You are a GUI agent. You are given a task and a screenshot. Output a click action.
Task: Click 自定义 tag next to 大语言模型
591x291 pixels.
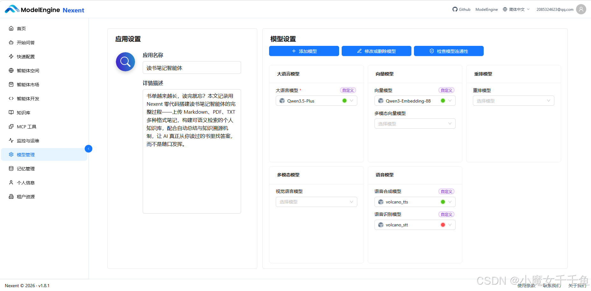[x=348, y=90]
